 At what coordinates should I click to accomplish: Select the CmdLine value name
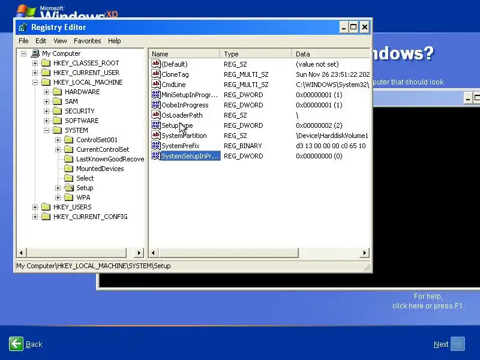pyautogui.click(x=173, y=85)
